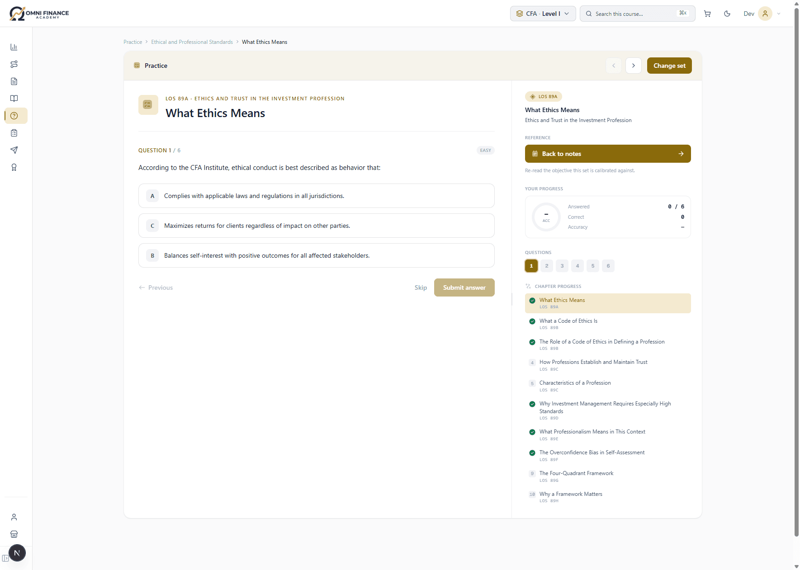
Task: Focus the Search this course field
Action: point(637,14)
